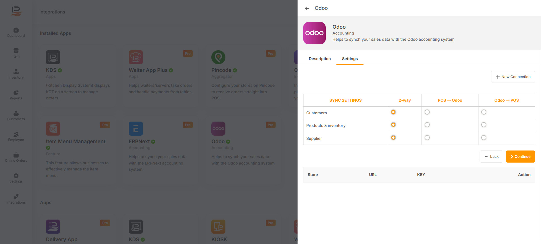Image resolution: width=541 pixels, height=244 pixels.
Task: Click the Store column header
Action: pyautogui.click(x=313, y=175)
